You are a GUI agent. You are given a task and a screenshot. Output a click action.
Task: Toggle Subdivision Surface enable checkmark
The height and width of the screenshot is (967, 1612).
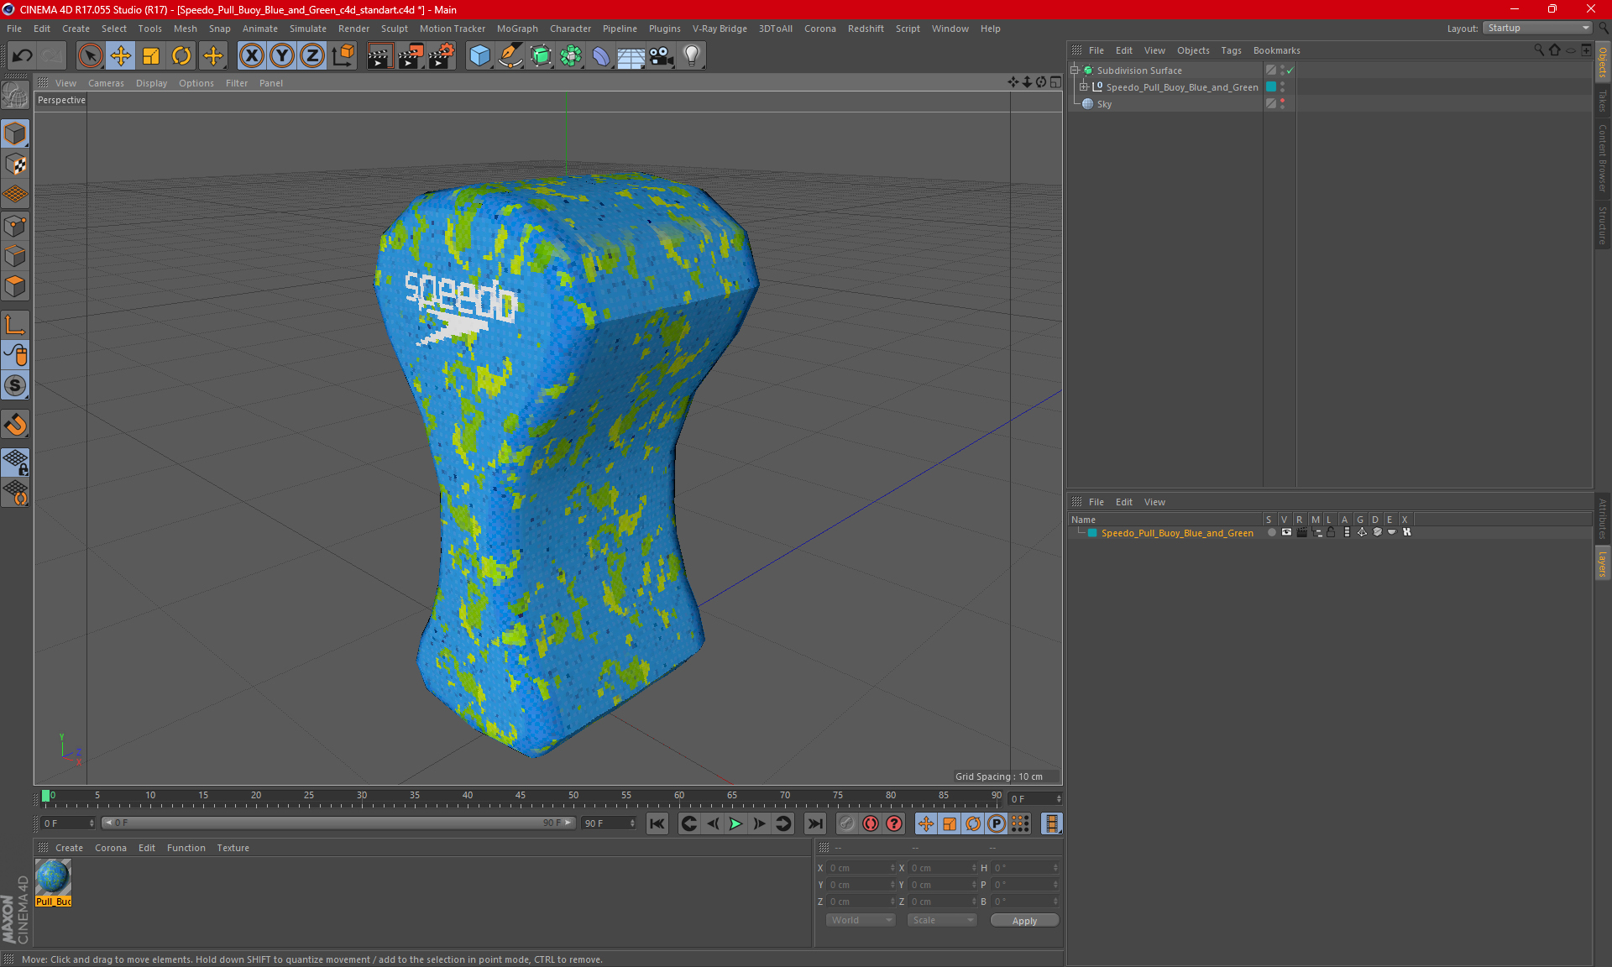coord(1290,71)
